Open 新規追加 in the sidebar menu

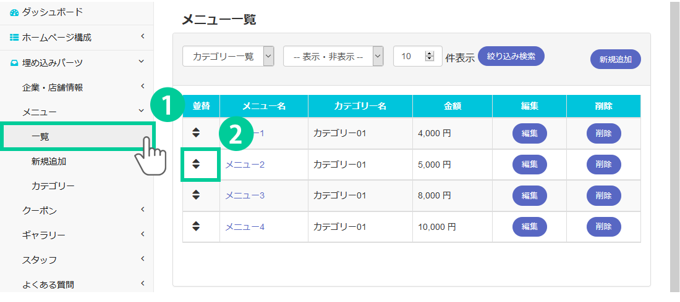tap(49, 161)
